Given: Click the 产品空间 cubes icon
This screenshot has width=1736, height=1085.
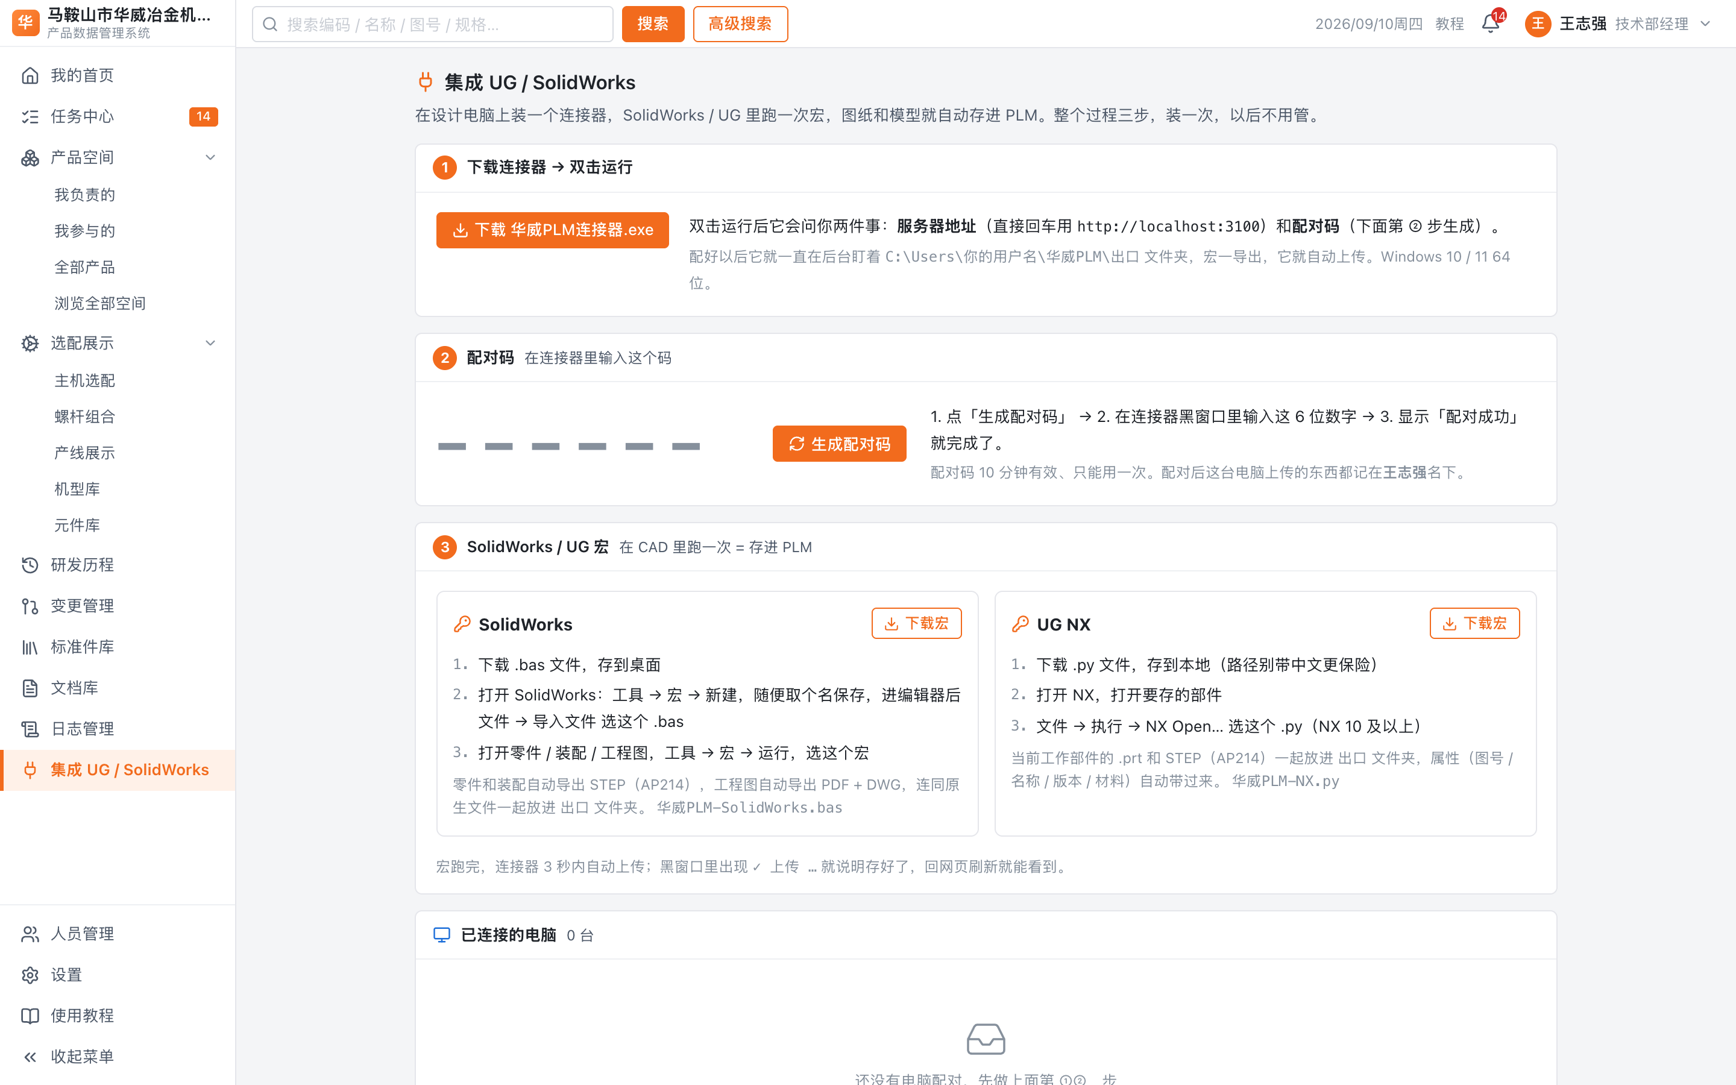Looking at the screenshot, I should [30, 157].
